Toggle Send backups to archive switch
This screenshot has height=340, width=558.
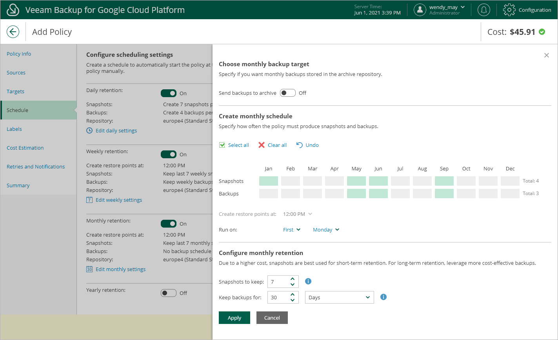288,93
